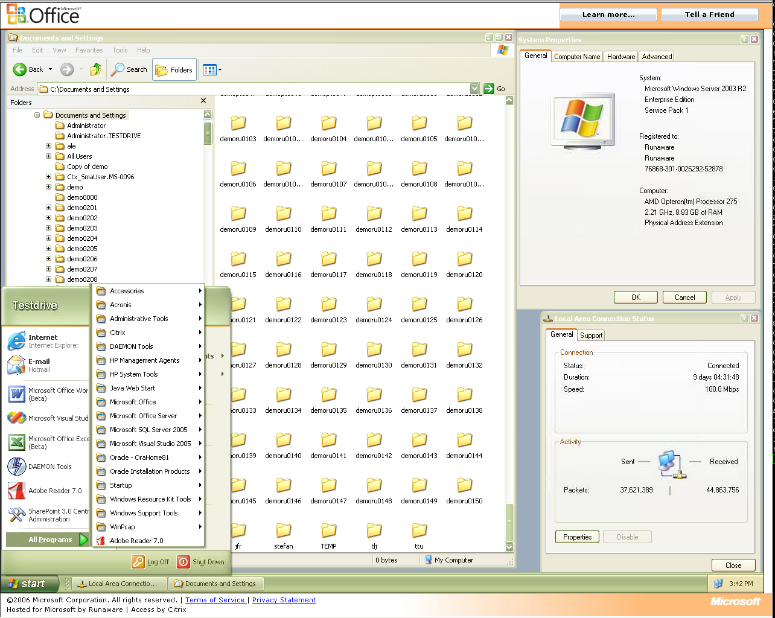The width and height of the screenshot is (775, 618).
Task: Open the Back button history dropdown
Action: [50, 69]
